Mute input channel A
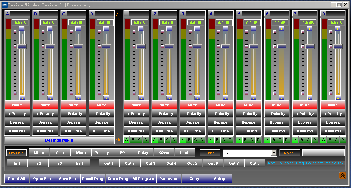The width and height of the screenshot is (351, 188). 17,105
